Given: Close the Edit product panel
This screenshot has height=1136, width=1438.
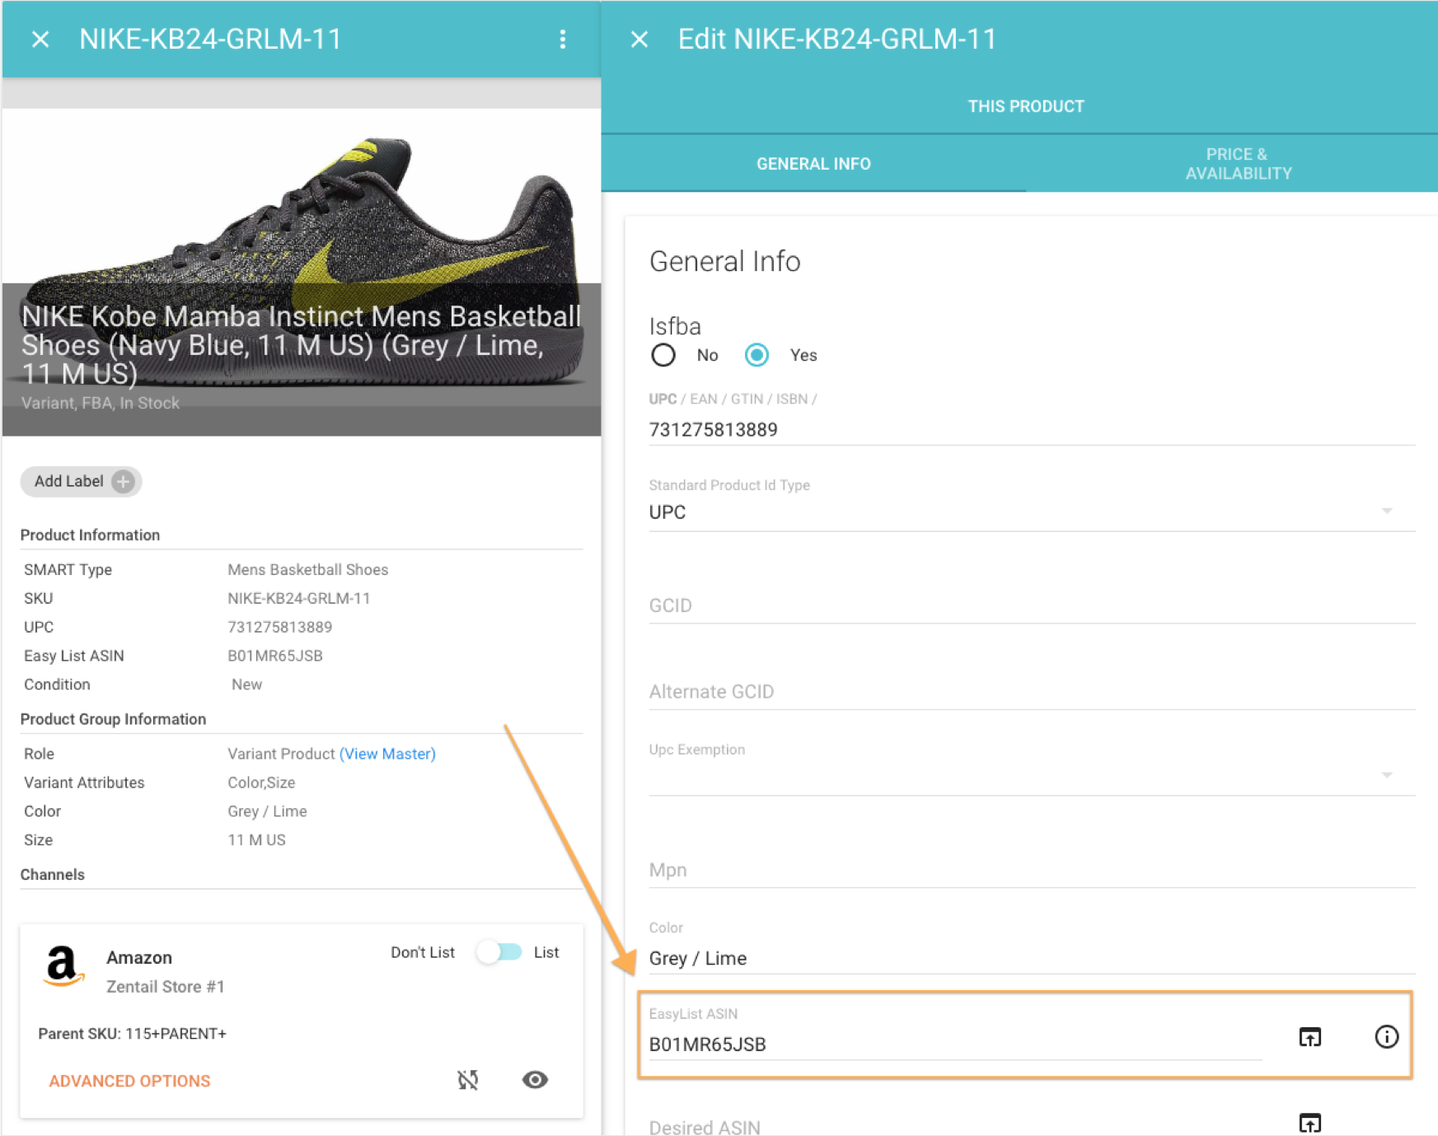Looking at the screenshot, I should pos(639,40).
